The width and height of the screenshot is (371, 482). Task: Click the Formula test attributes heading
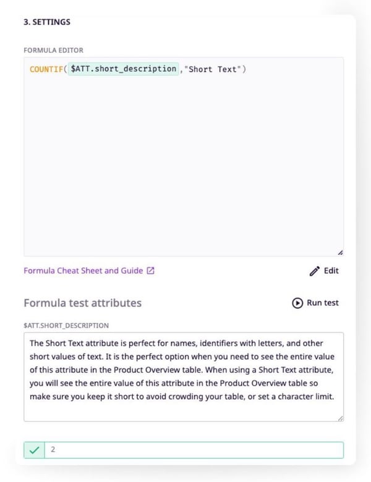point(82,303)
